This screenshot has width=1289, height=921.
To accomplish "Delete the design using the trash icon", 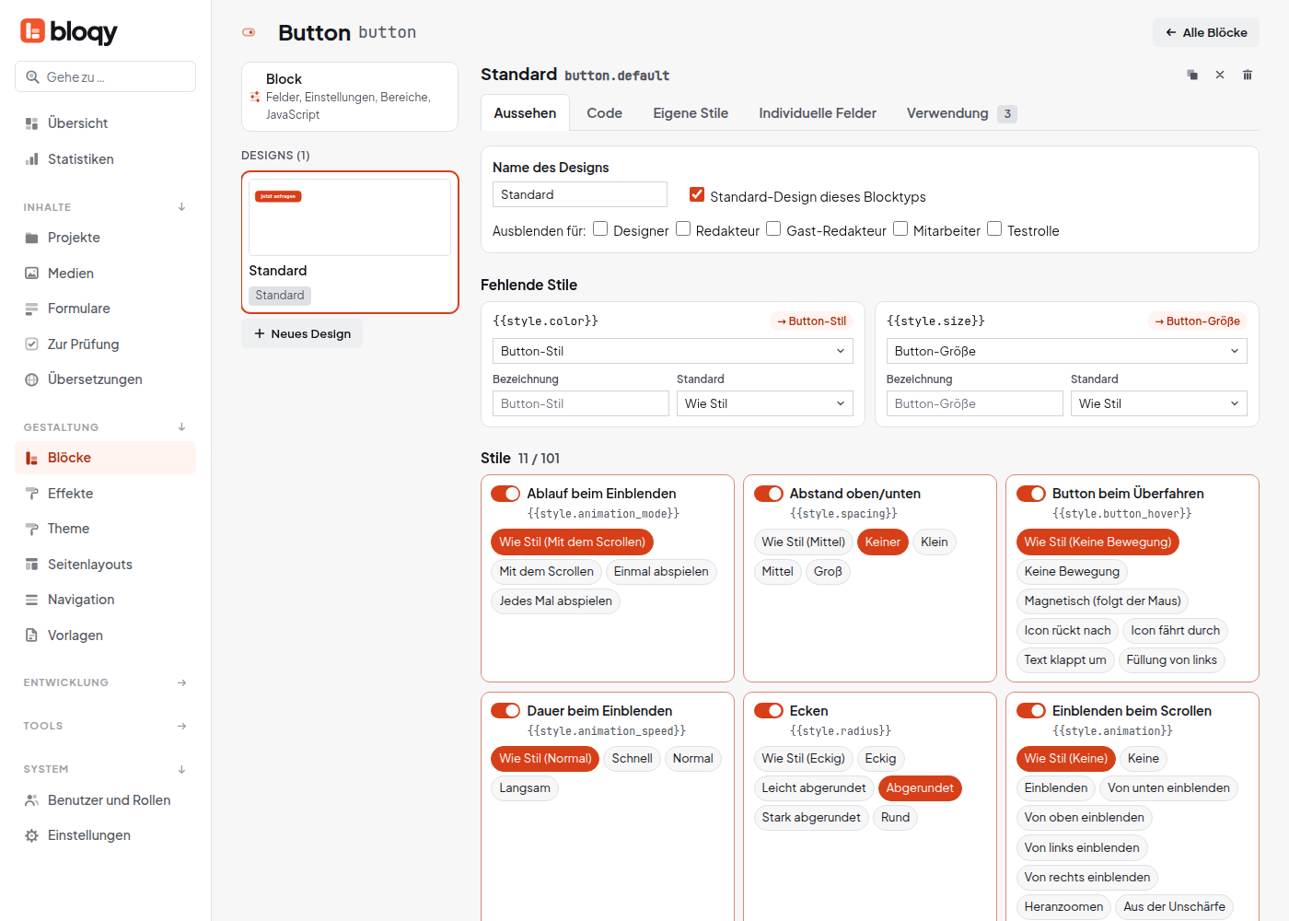I will click(x=1248, y=75).
